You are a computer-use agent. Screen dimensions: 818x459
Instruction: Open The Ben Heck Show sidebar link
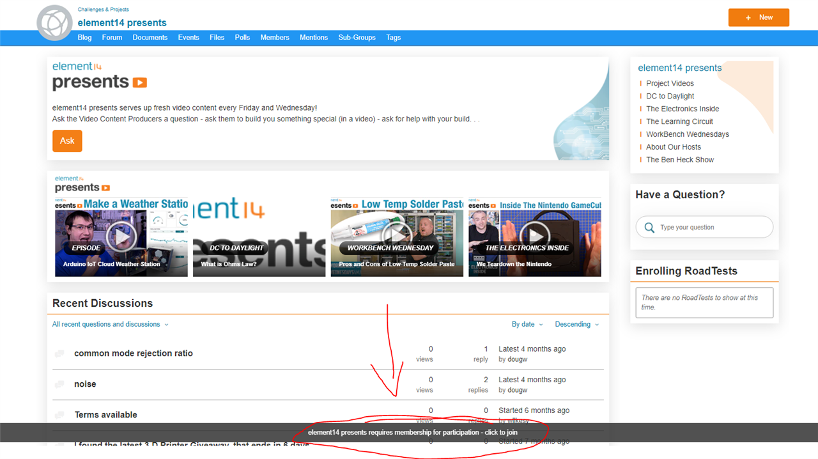(x=680, y=160)
